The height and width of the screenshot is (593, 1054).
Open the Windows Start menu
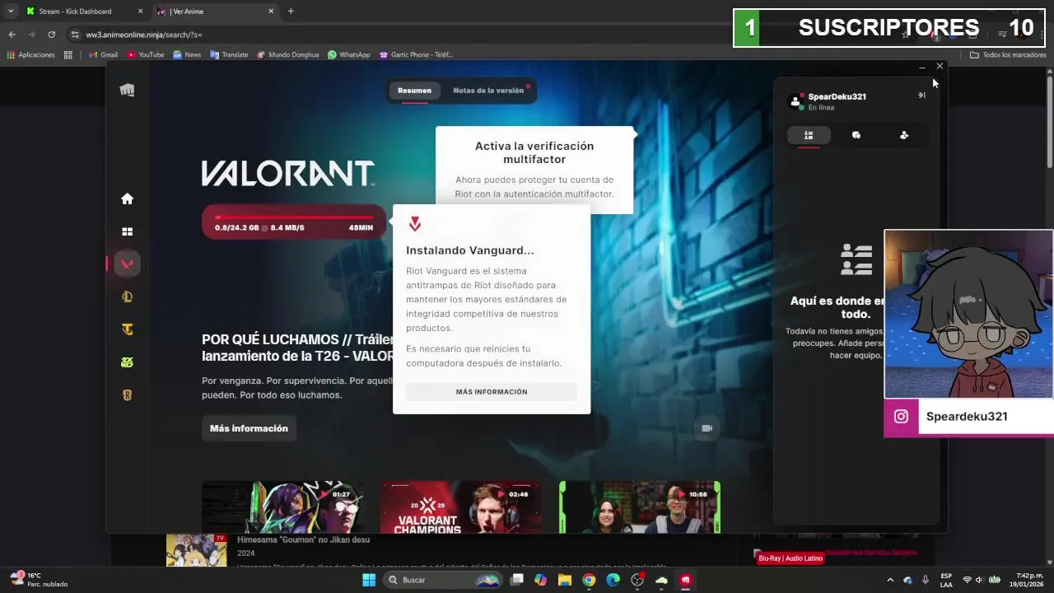[369, 580]
